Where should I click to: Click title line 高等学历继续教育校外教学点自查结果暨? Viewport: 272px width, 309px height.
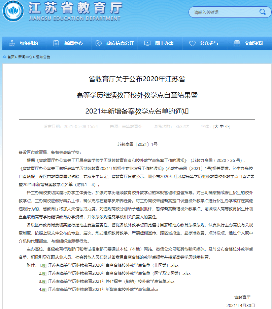(x=137, y=95)
